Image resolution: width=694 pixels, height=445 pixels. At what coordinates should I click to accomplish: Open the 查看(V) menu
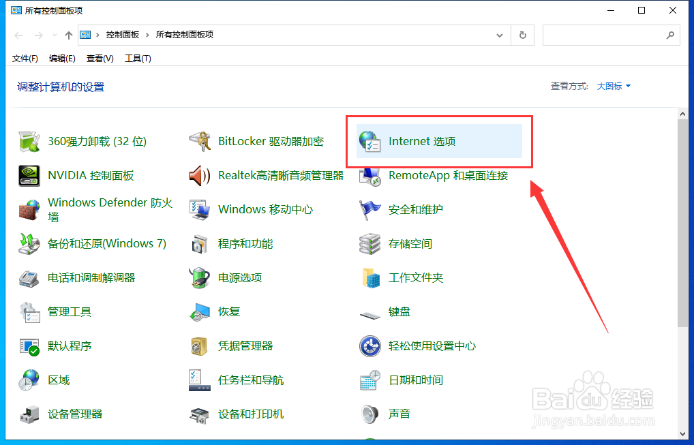100,59
